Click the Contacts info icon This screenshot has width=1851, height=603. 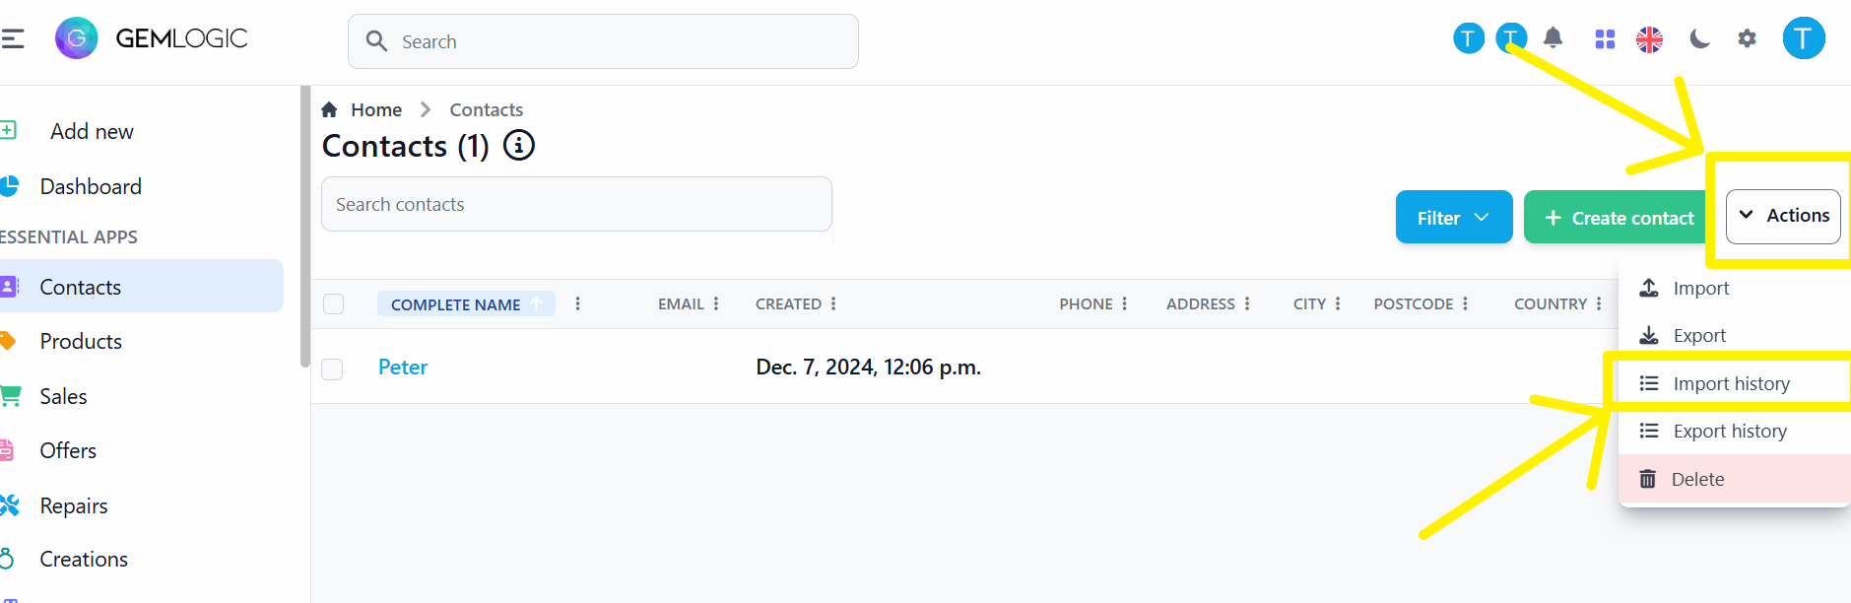click(519, 146)
